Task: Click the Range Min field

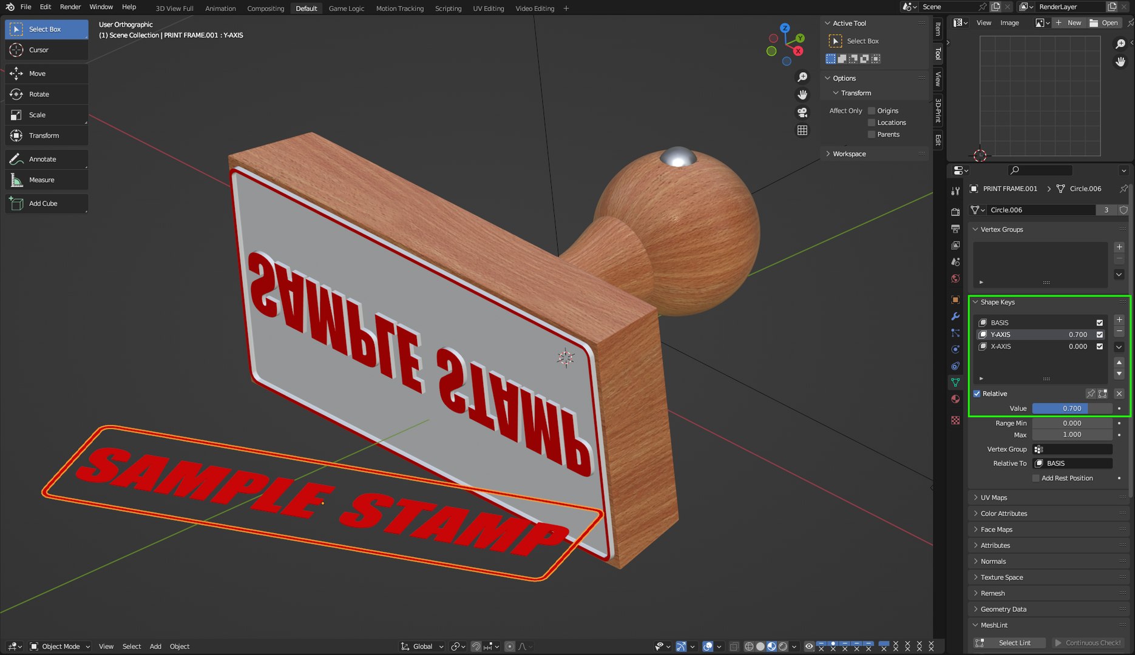Action: [x=1072, y=423]
